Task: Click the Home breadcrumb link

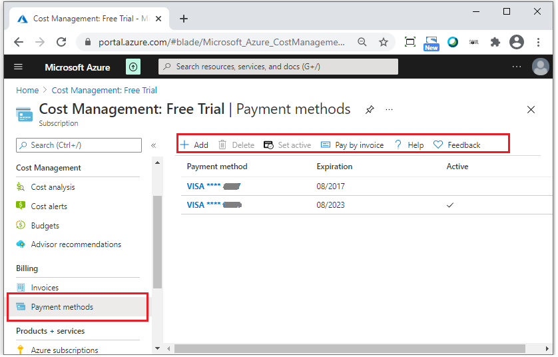Action: [27, 91]
